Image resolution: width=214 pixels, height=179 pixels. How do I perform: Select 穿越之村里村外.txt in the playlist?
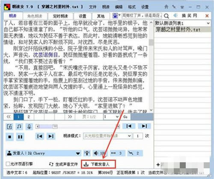[x=182, y=30]
